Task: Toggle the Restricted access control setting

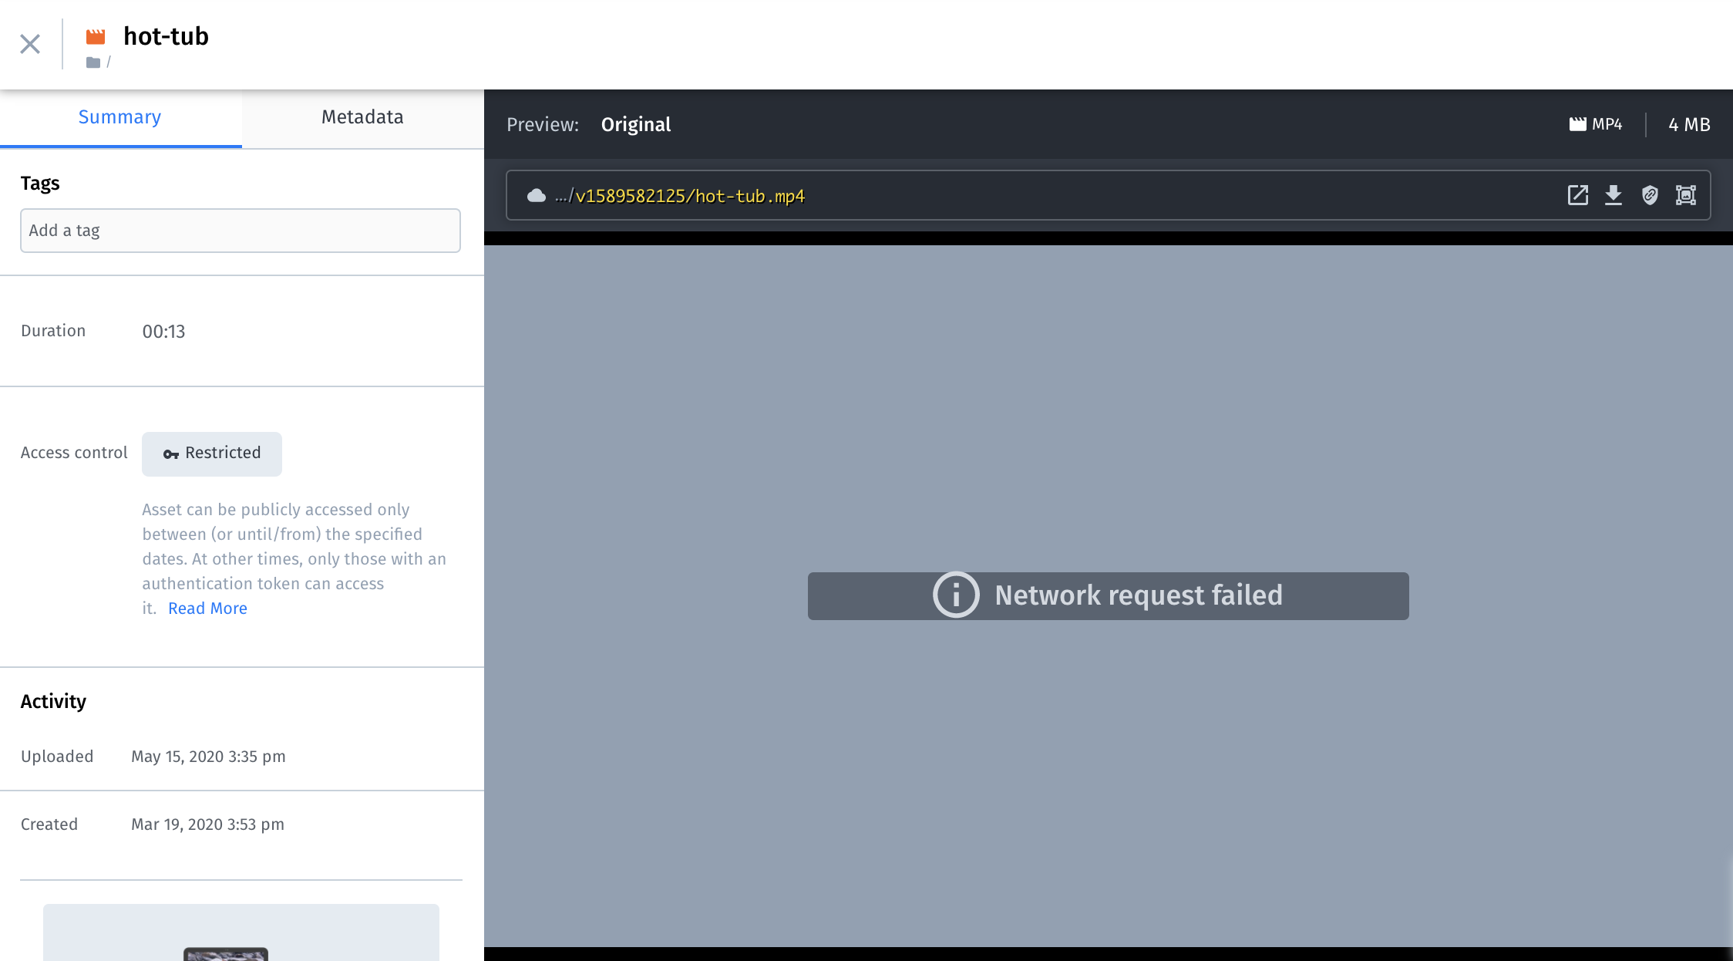Action: click(x=212, y=454)
